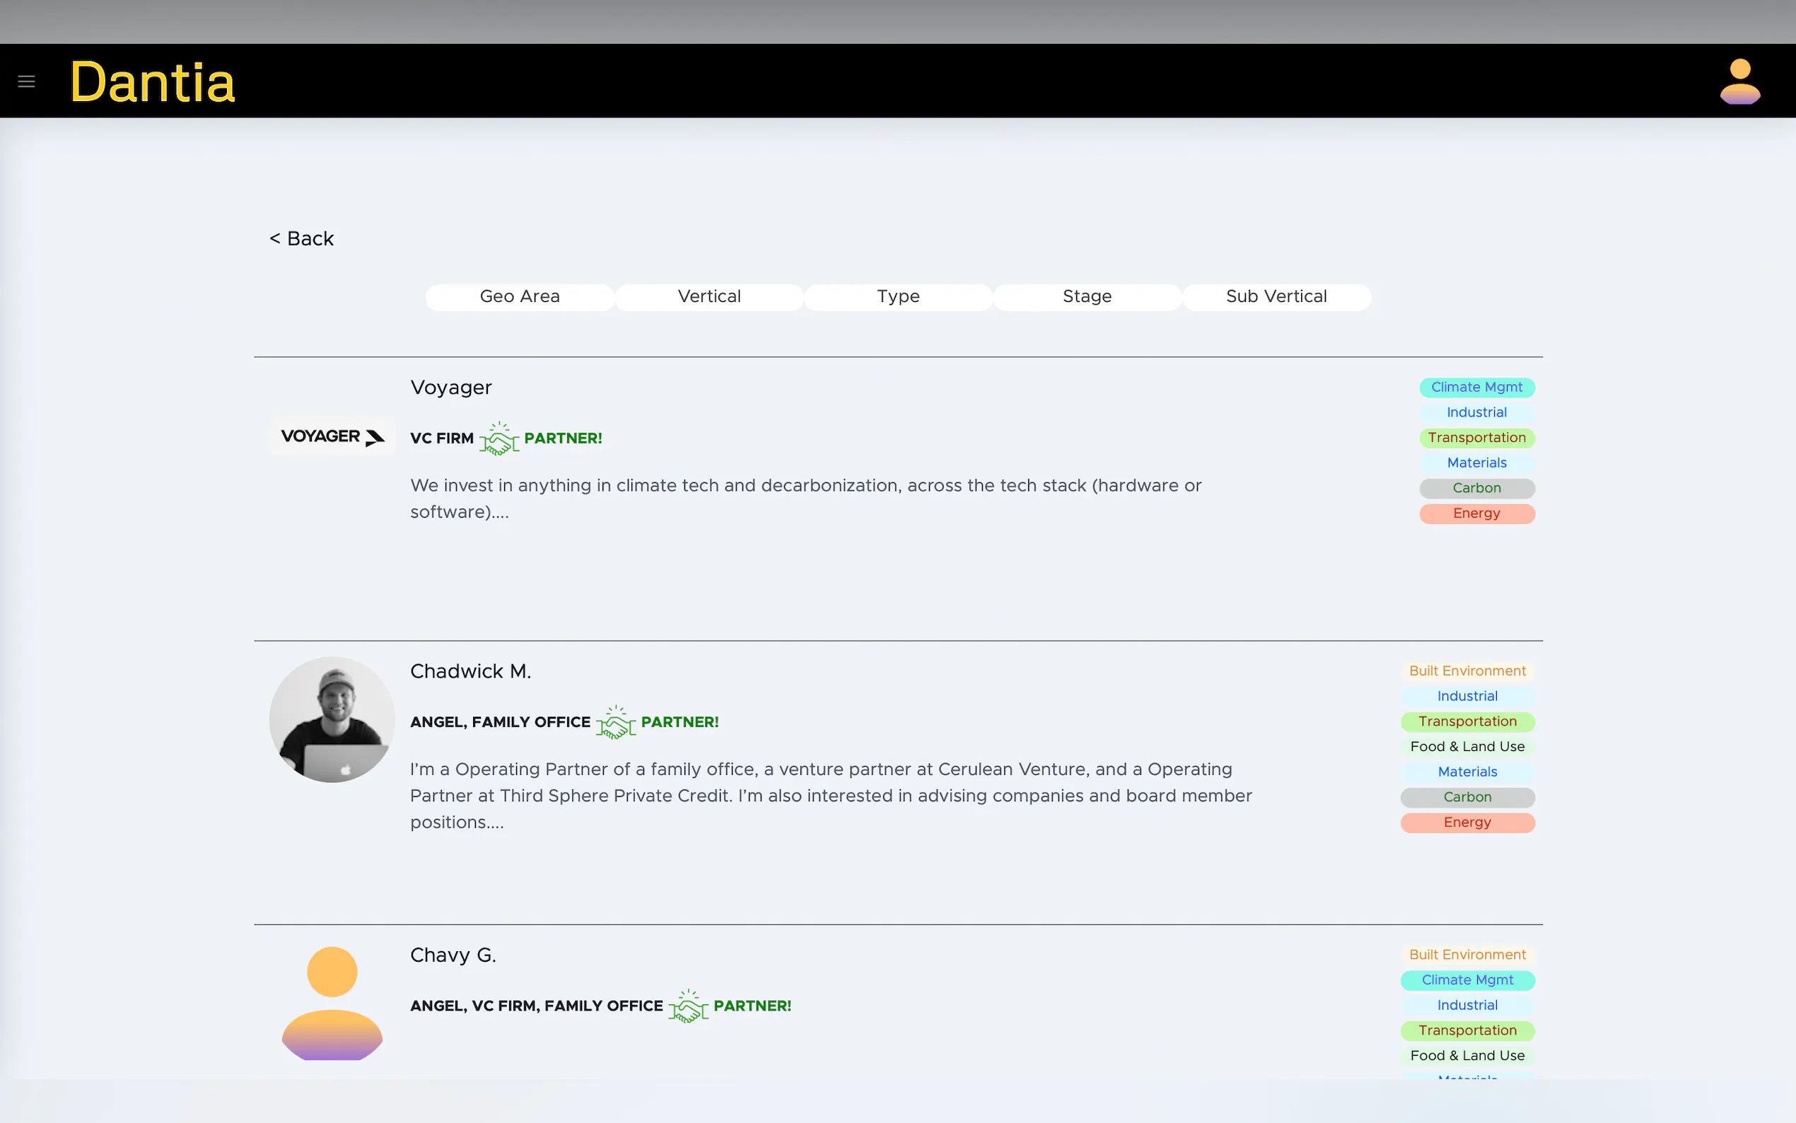Screen dimensions: 1796x1123
Task: Click Chadwick's Built Environment tag
Action: tap(1467, 670)
